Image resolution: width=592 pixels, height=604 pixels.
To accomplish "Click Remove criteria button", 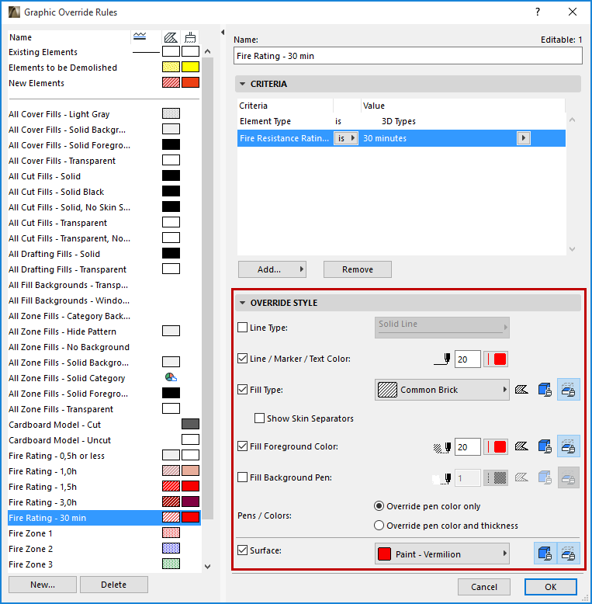I will pyautogui.click(x=358, y=269).
